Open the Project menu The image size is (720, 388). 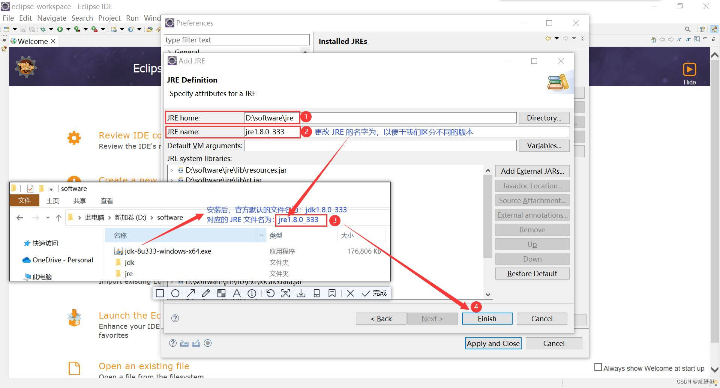click(109, 18)
